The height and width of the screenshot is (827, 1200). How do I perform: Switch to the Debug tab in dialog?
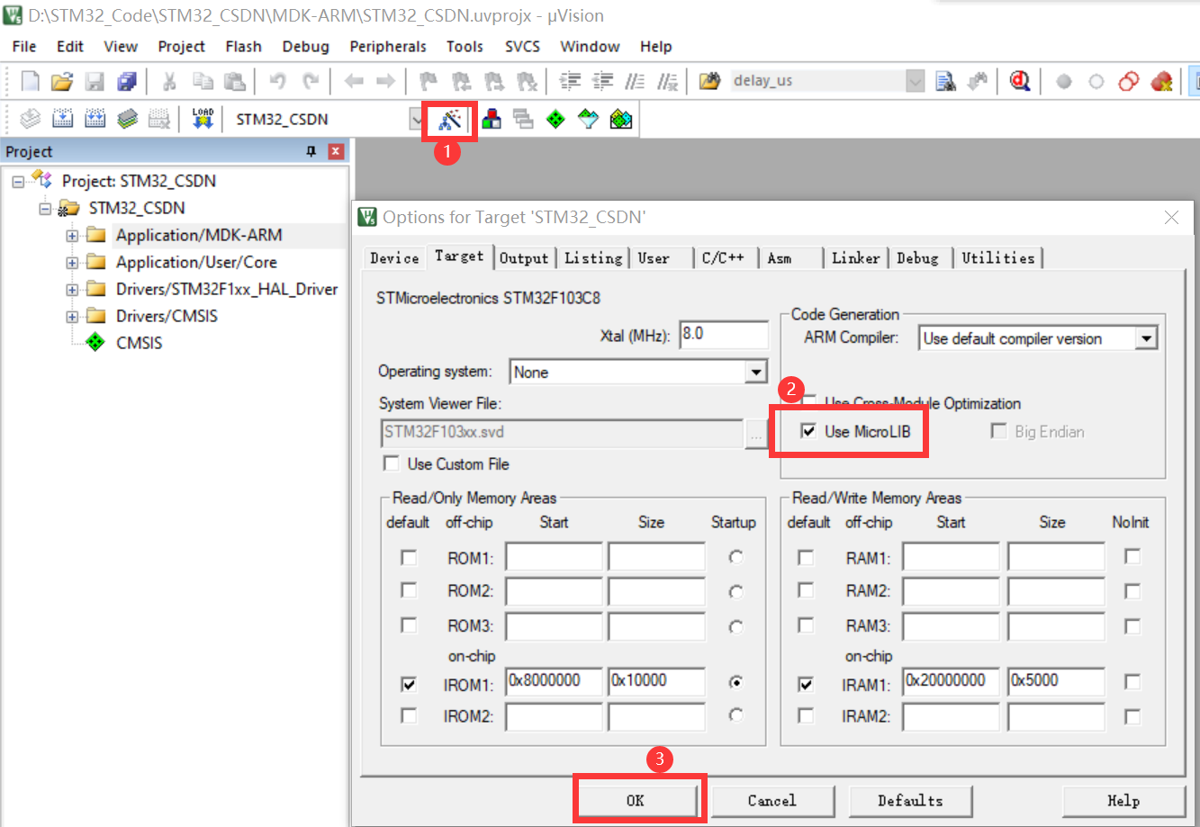tap(917, 258)
